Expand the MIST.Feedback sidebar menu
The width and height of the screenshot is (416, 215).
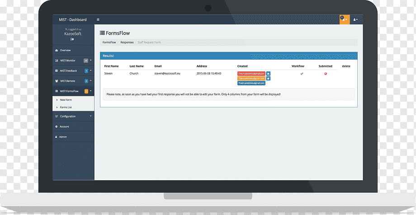[73, 71]
